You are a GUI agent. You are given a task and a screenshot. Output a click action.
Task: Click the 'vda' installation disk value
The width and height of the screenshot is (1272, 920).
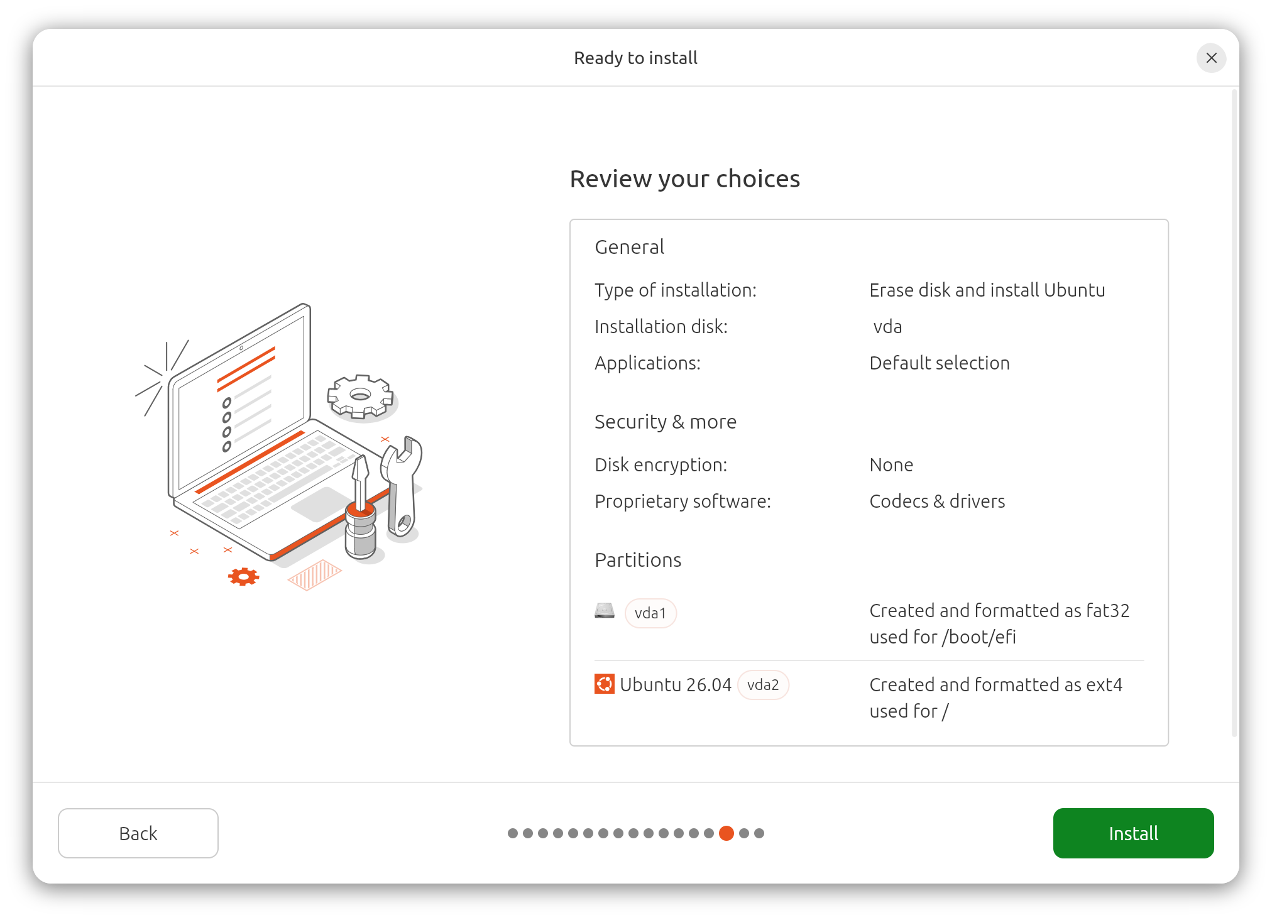pyautogui.click(x=887, y=326)
